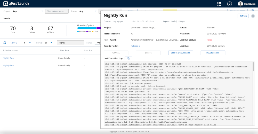258x134 pixels.
Task: Expand the rows-per-page dropdown
Action: [x=51, y=43]
